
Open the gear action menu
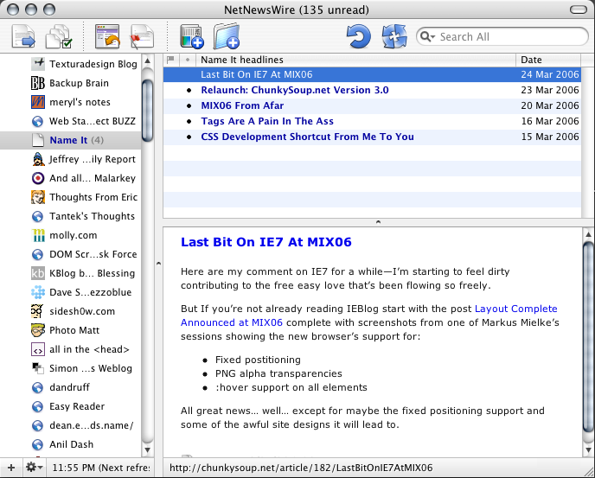coord(34,468)
